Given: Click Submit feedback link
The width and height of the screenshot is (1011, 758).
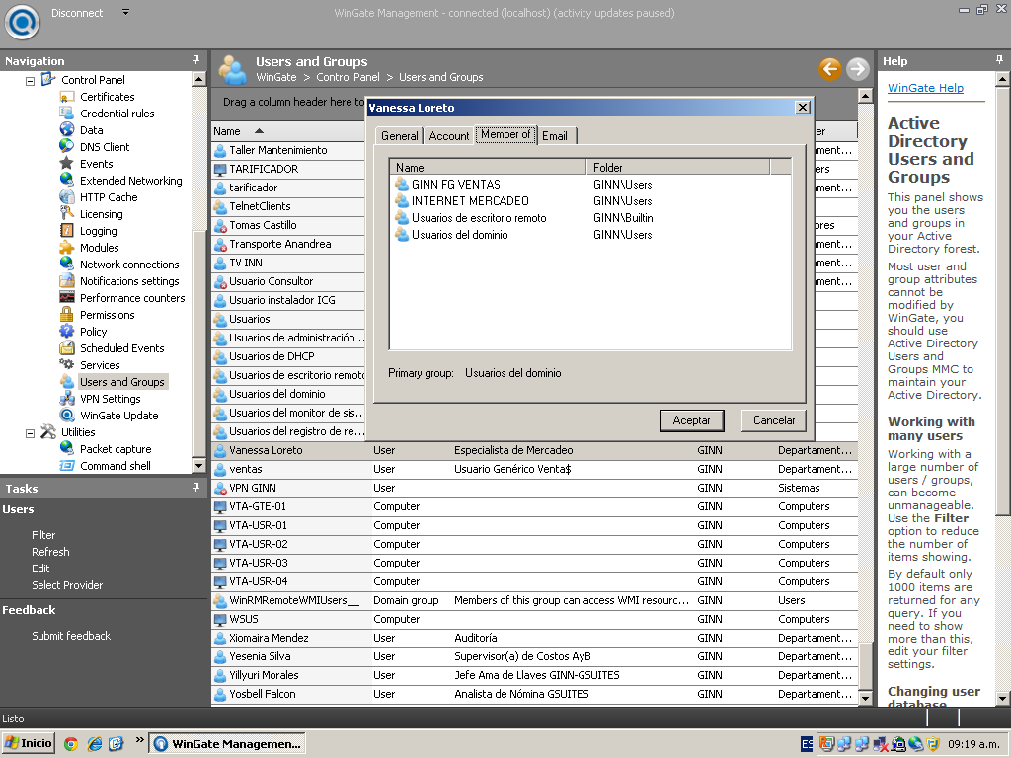Looking at the screenshot, I should [x=71, y=636].
